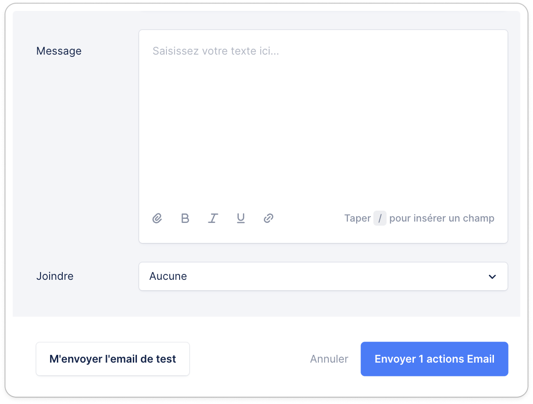Click the Joindre field label
This screenshot has width=533, height=404.
(55, 276)
